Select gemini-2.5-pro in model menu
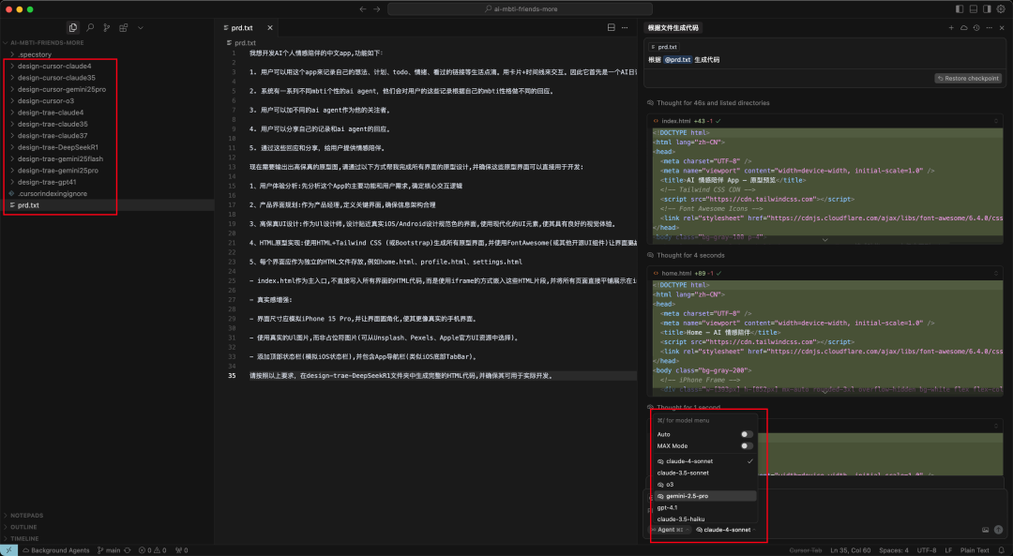This screenshot has width=1013, height=556. tap(704, 496)
